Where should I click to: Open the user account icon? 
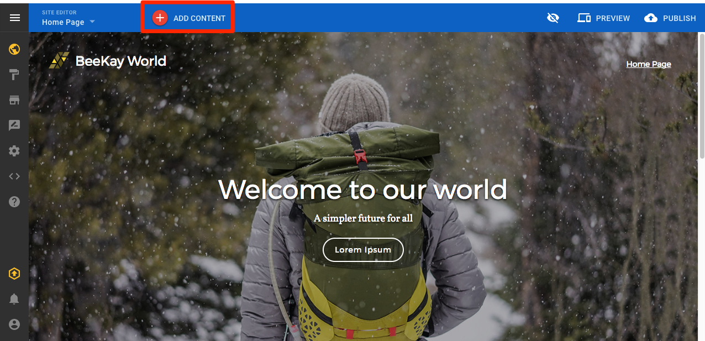pos(14,324)
